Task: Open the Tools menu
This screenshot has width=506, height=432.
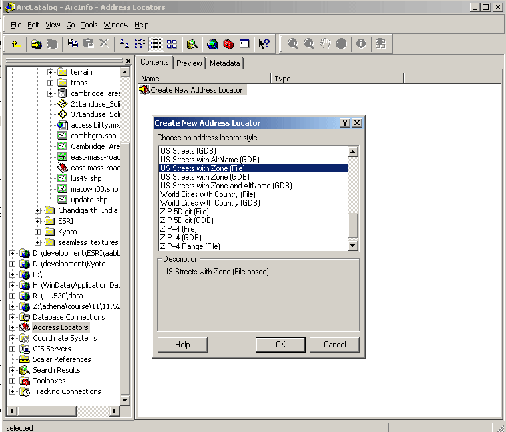Action: [89, 25]
